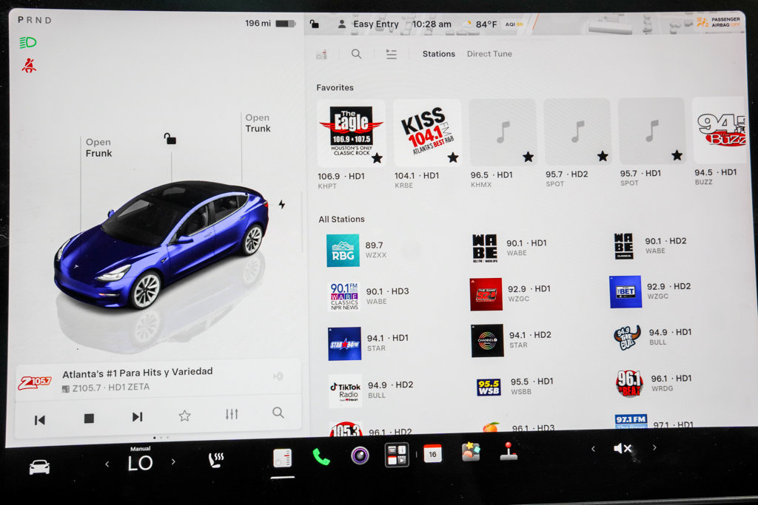Tune to 90.1 HD1 WABE
The width and height of the screenshot is (758, 505).
tap(509, 248)
